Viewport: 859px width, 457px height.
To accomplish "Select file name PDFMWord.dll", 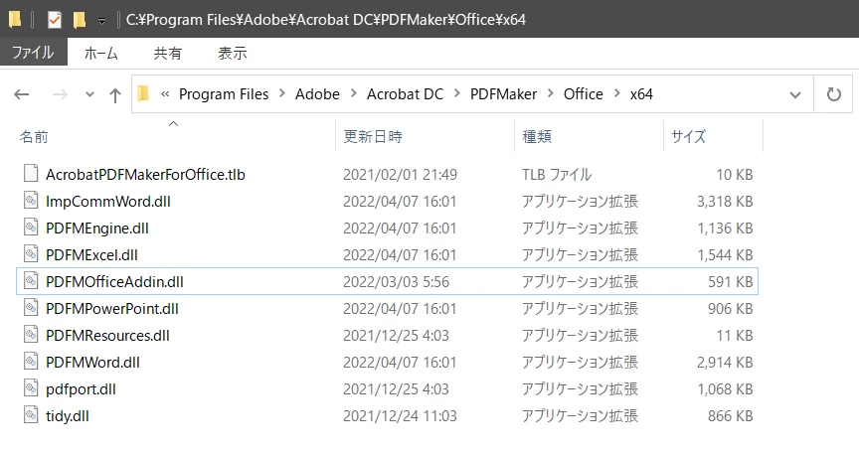I will point(92,363).
